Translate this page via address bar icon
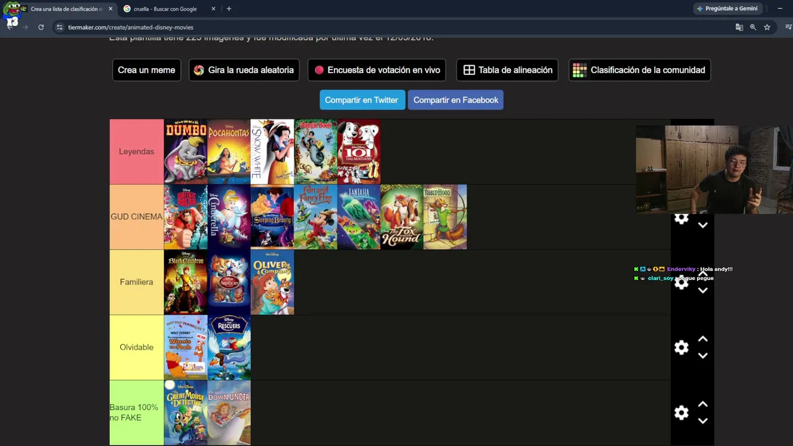793x446 pixels. pos(739,27)
